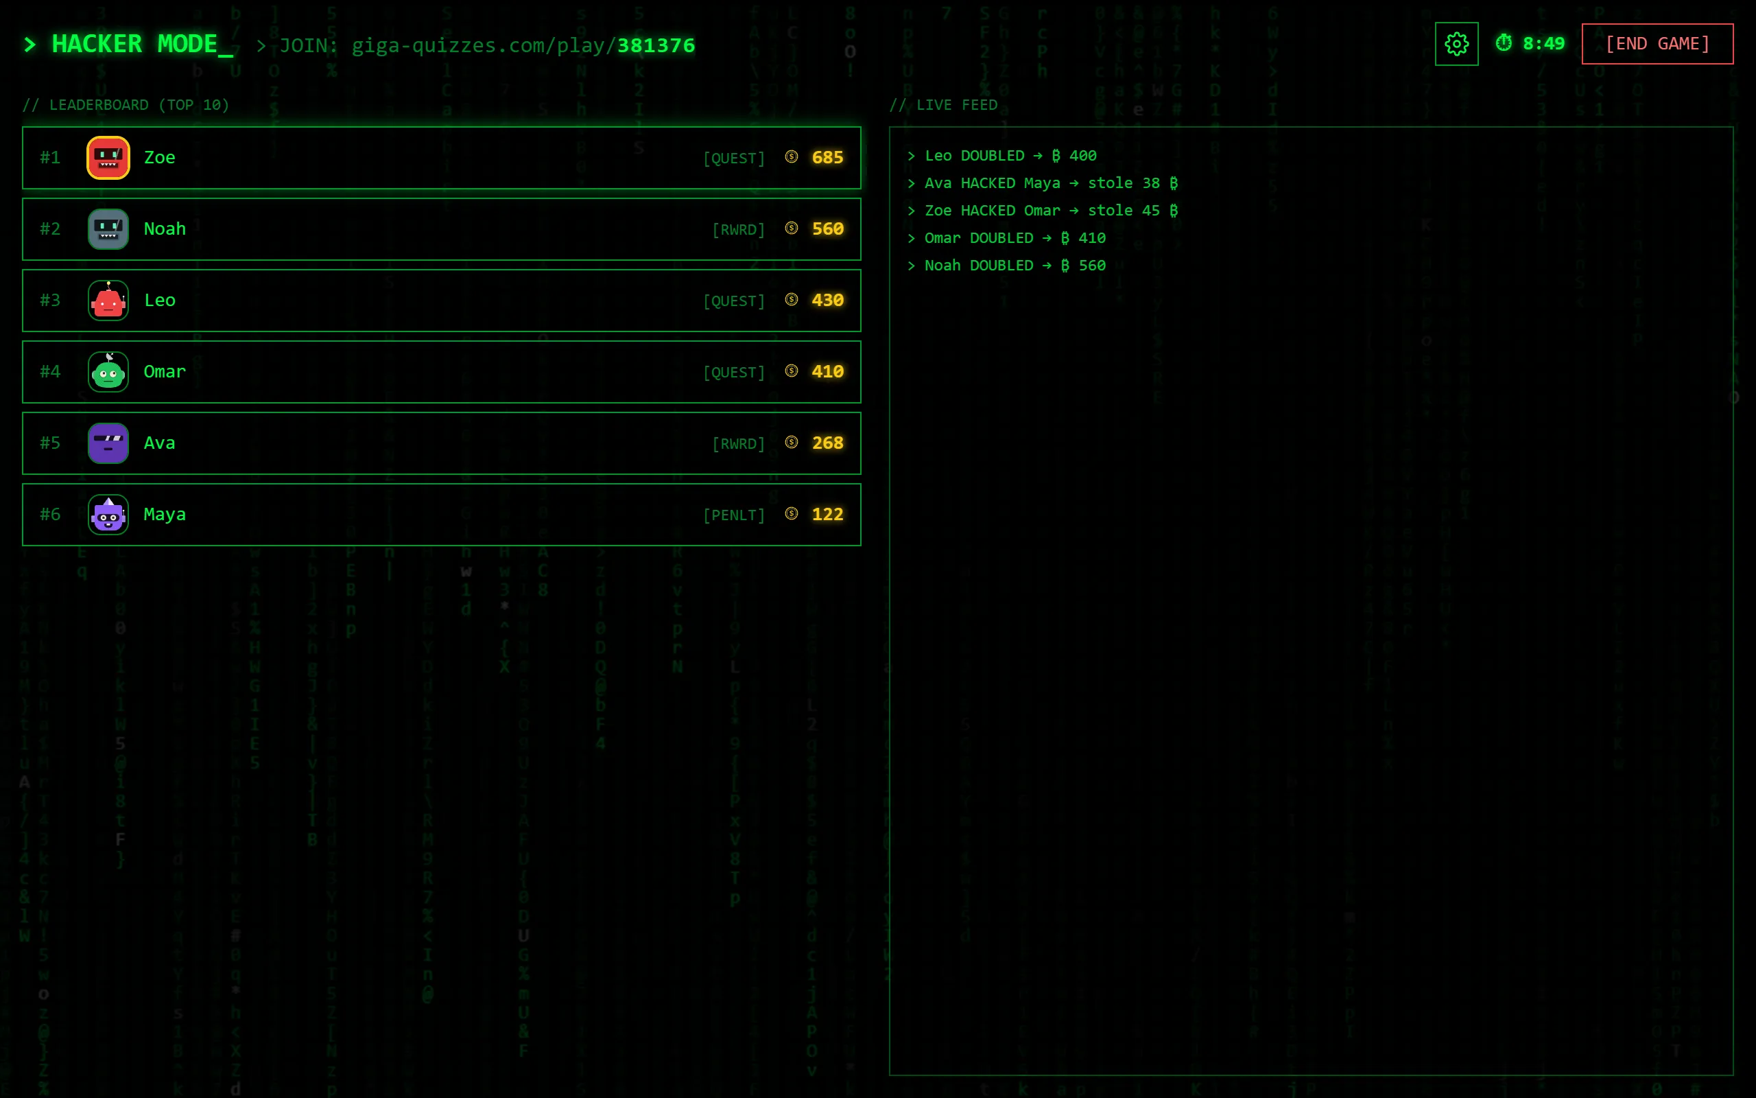Click Zoe's score 685
1756x1098 pixels.
(827, 158)
